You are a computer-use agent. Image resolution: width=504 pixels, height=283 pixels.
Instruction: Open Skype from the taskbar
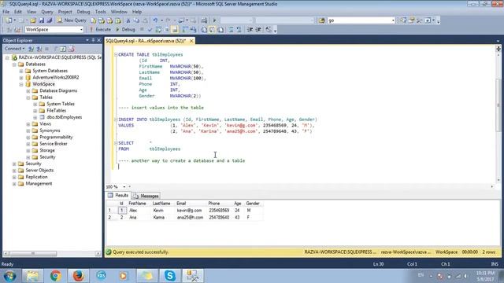pyautogui.click(x=169, y=276)
